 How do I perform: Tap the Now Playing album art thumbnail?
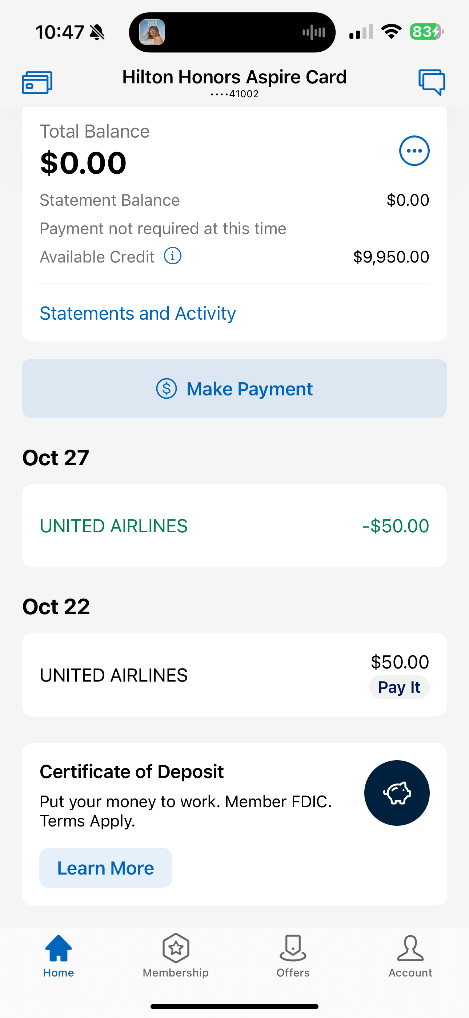[x=152, y=32]
